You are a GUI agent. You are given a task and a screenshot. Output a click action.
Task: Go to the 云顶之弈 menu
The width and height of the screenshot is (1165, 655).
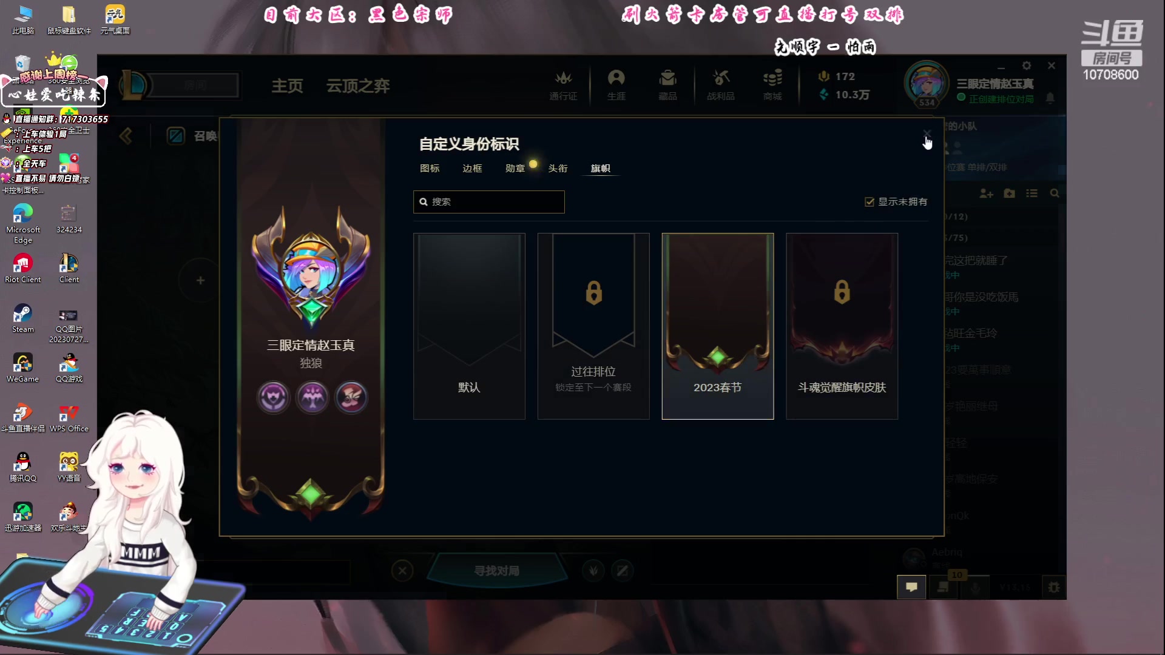(358, 86)
